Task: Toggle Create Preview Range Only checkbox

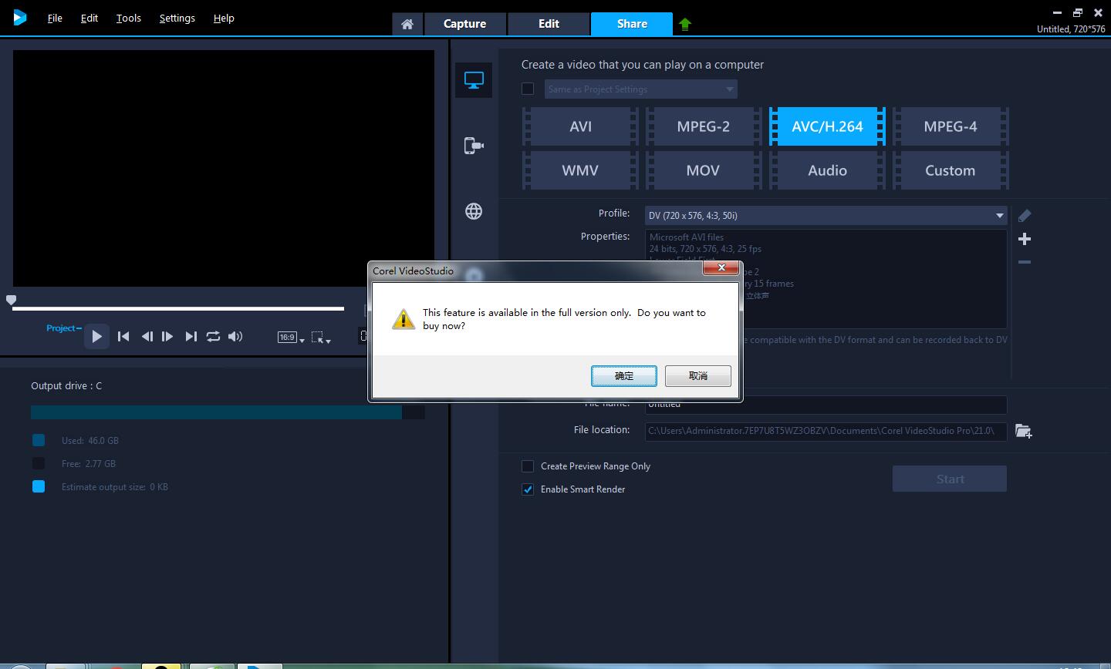Action: [x=528, y=466]
